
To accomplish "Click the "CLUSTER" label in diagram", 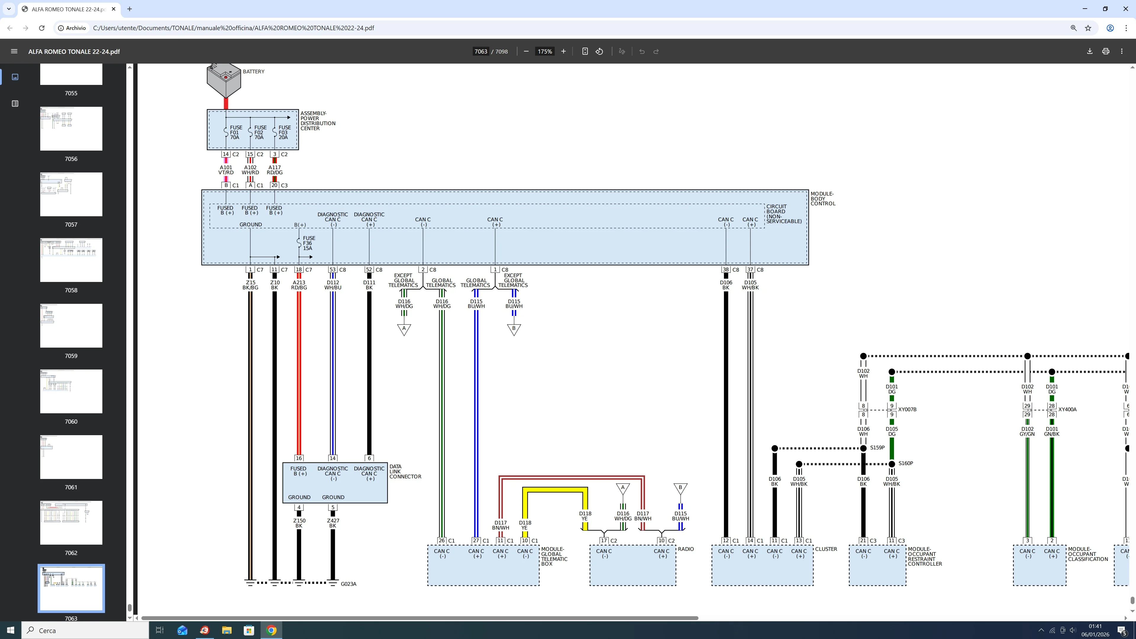I will click(x=826, y=549).
